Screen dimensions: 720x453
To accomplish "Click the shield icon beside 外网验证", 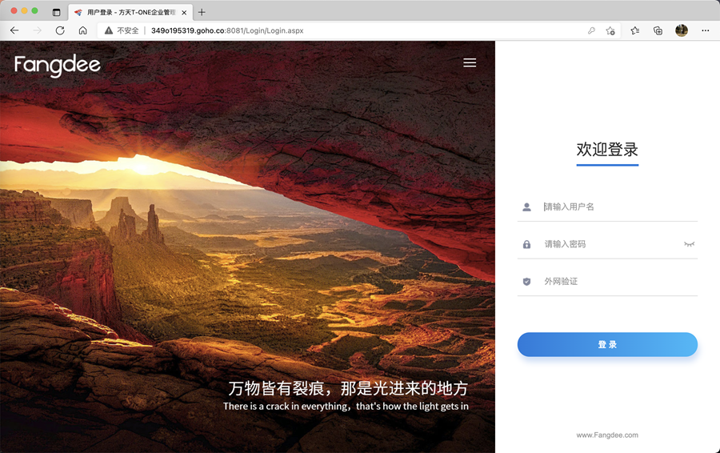I will point(526,282).
